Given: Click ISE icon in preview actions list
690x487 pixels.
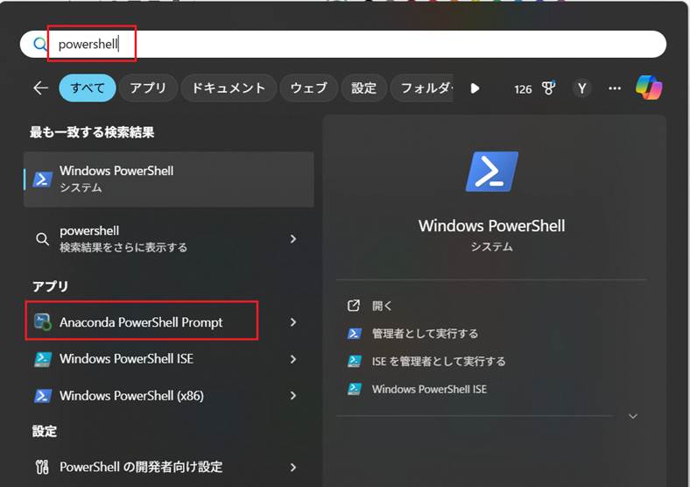Looking at the screenshot, I should pos(355,389).
